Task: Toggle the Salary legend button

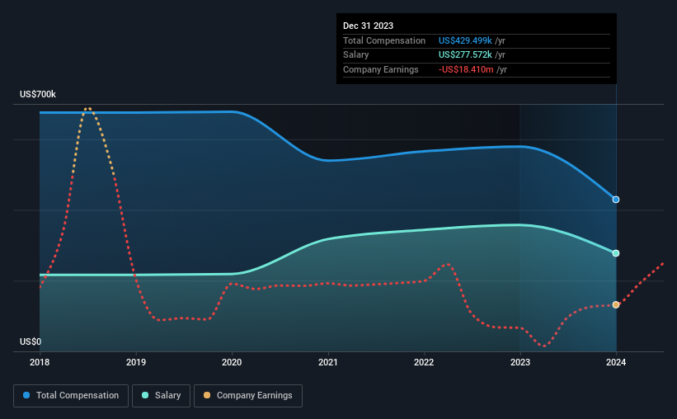Action: (x=161, y=396)
